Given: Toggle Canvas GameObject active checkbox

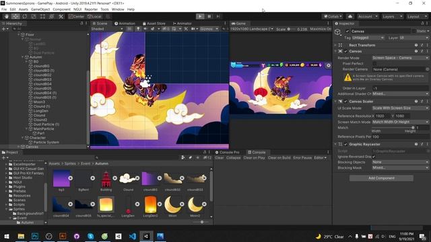Looking at the screenshot, I should click(347, 32).
